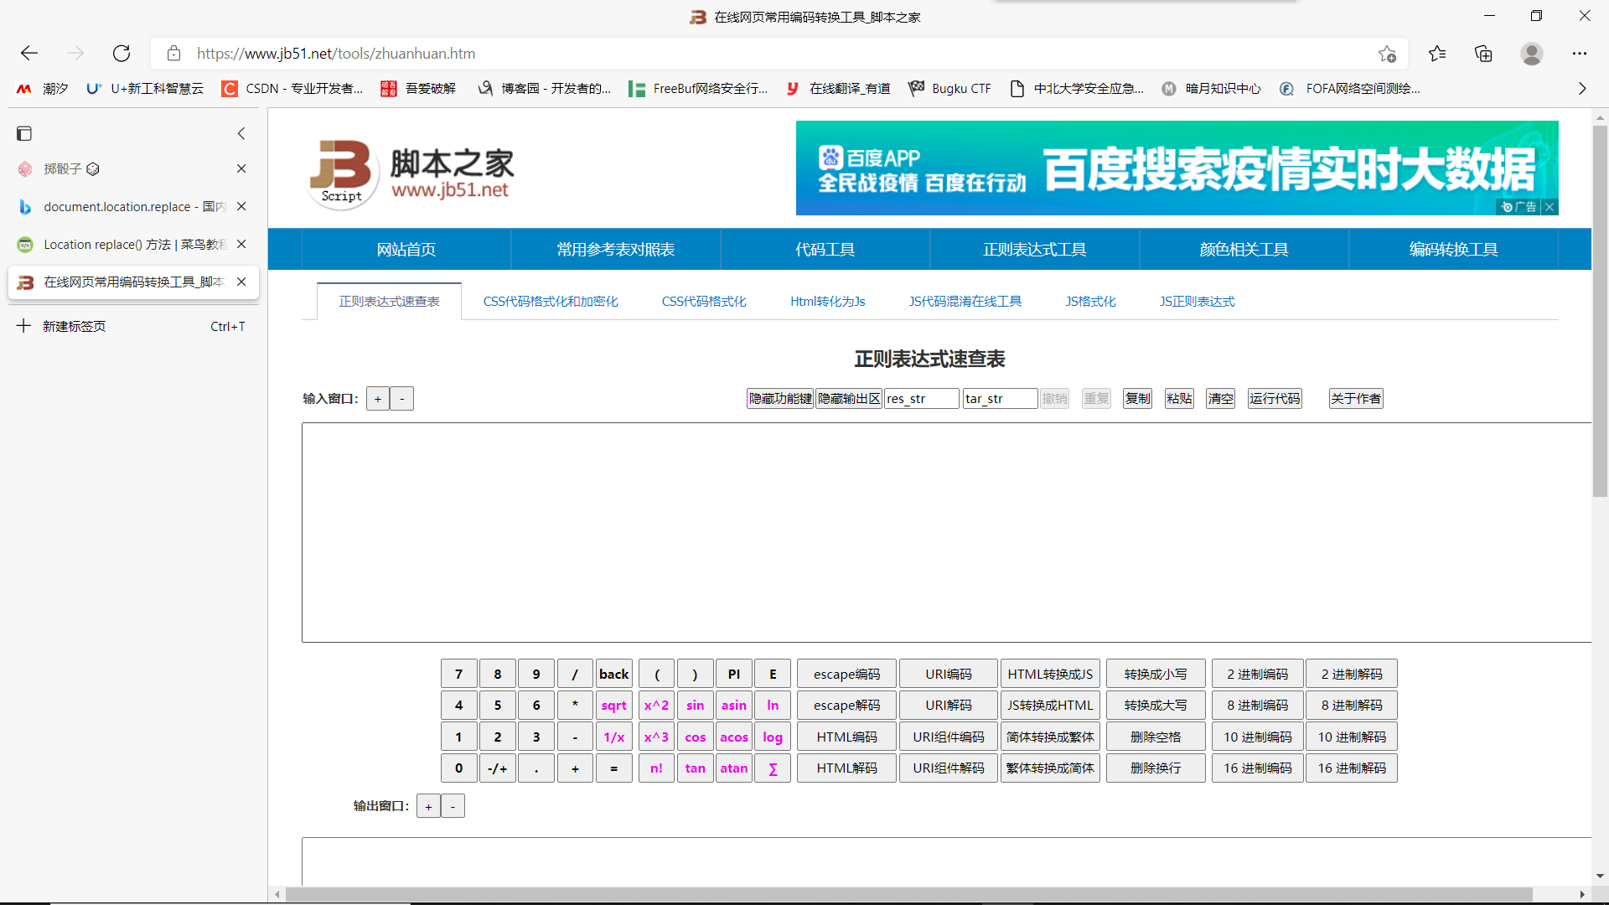Open 常用参考表对照表 menu
Screen dimensions: 1609x905
pos(616,249)
